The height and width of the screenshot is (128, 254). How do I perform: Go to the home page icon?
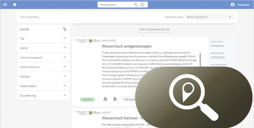[15, 5]
